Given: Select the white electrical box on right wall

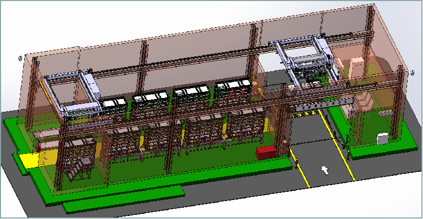Looking at the screenshot, I should pos(382,138).
